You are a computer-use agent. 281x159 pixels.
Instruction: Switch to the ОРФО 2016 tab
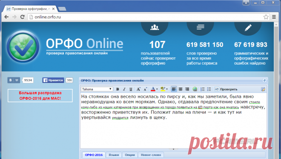coord(94,155)
